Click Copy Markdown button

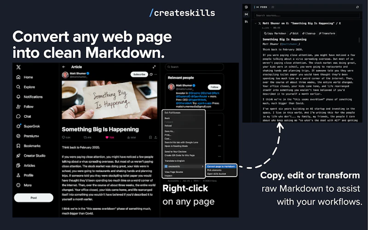275,34
